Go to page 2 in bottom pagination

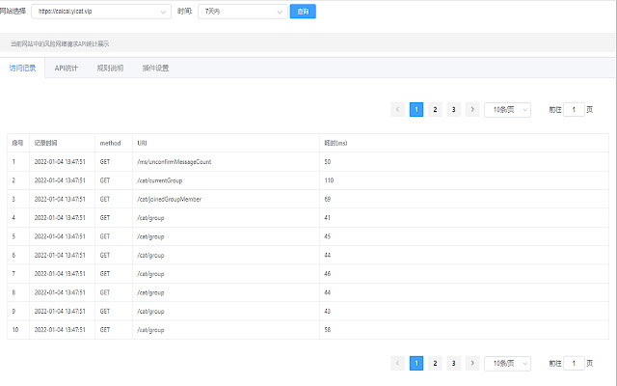(435, 363)
